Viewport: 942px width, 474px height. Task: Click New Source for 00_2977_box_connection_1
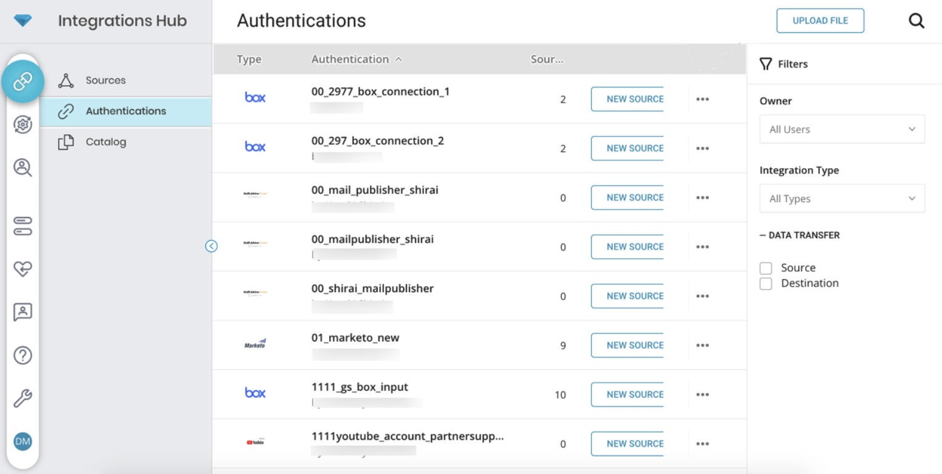tap(627, 99)
